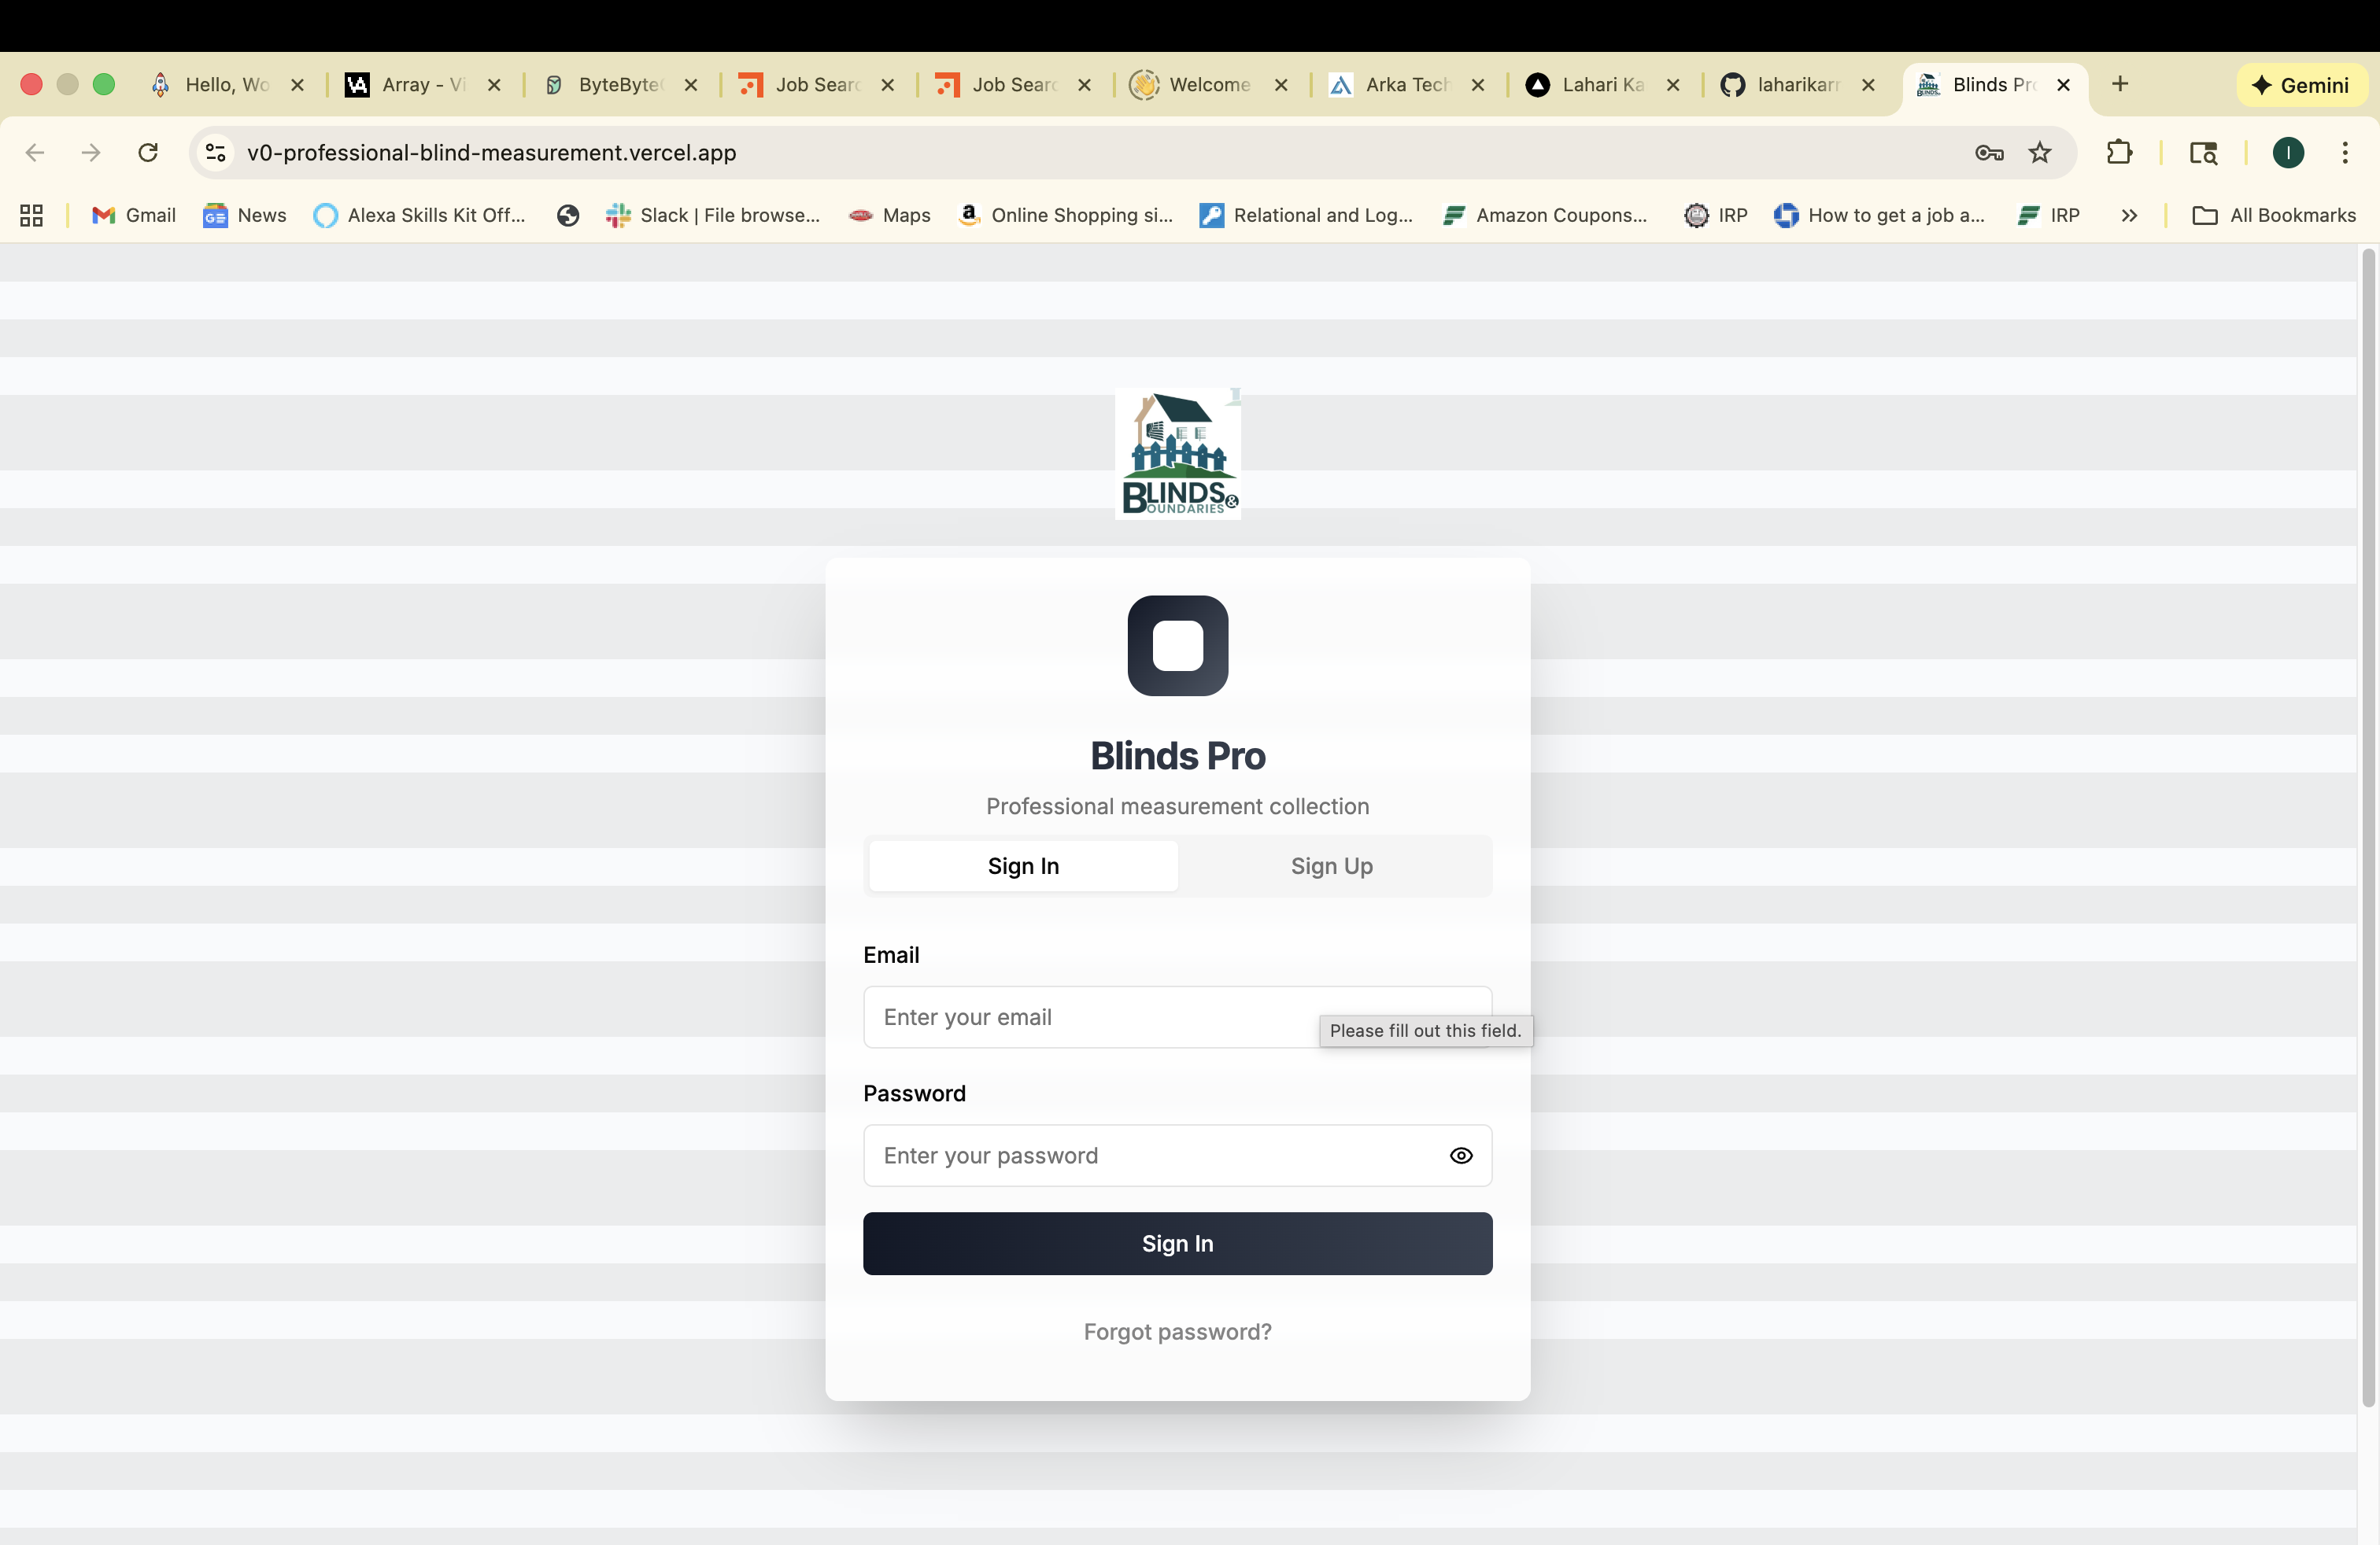Reload the current page

click(148, 153)
